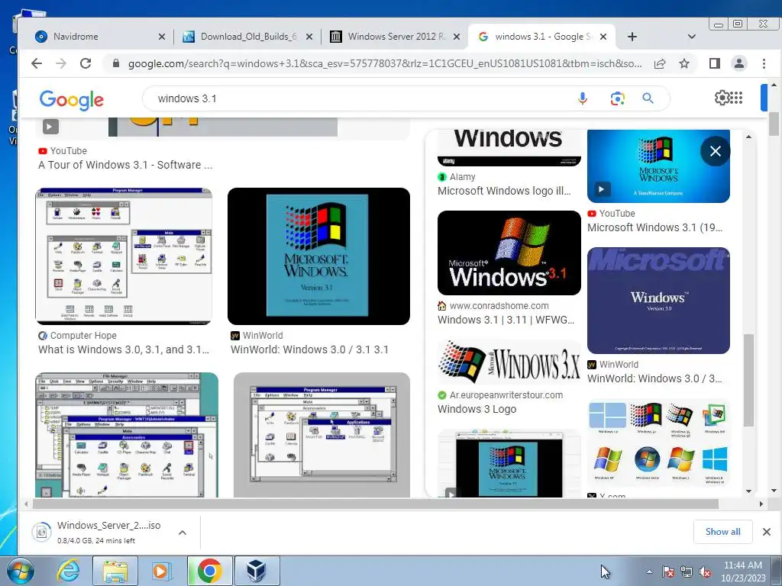Click the side panel scrollbar up arrow

click(748, 136)
